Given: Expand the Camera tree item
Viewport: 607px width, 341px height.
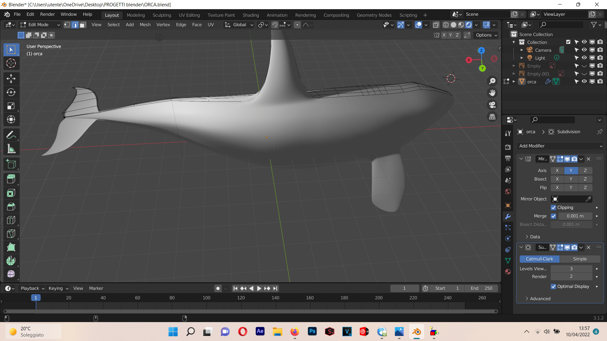Looking at the screenshot, I should 522,50.
